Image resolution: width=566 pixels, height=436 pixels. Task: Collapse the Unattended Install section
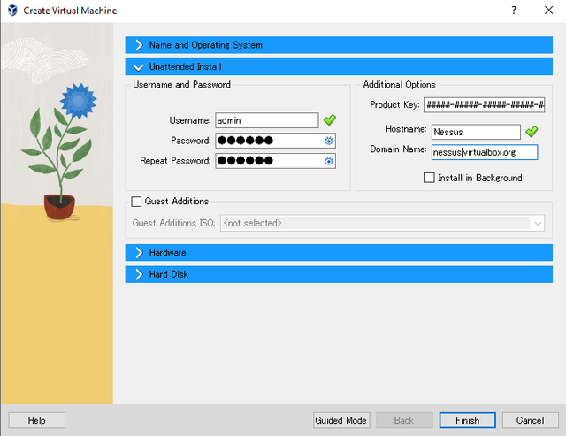tap(339, 67)
